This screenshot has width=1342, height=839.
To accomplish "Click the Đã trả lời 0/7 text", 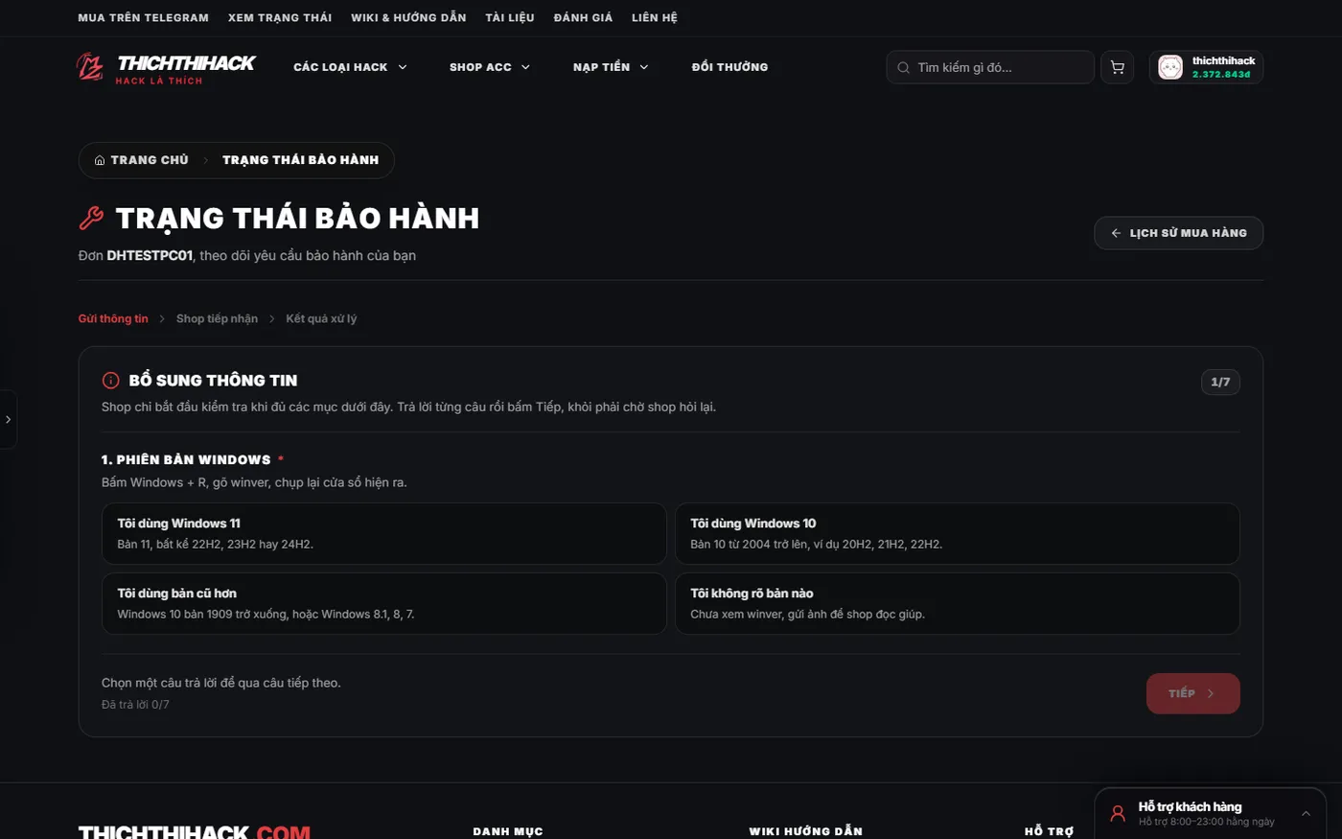I will tap(135, 704).
